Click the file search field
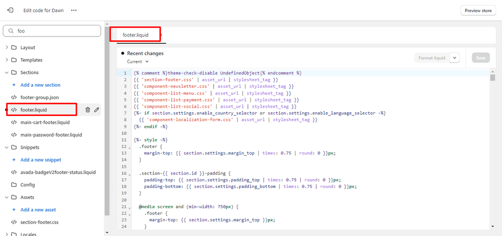This screenshot has height=236, width=502. pyautogui.click(x=52, y=31)
